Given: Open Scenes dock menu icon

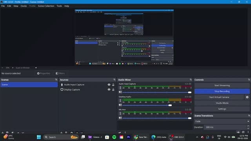Looking at the screenshot, I should (x=56, y=80).
